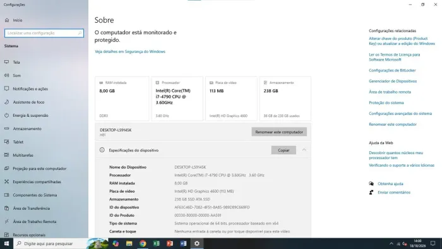Open Gerenciador de Dispositivos link

click(x=393, y=81)
